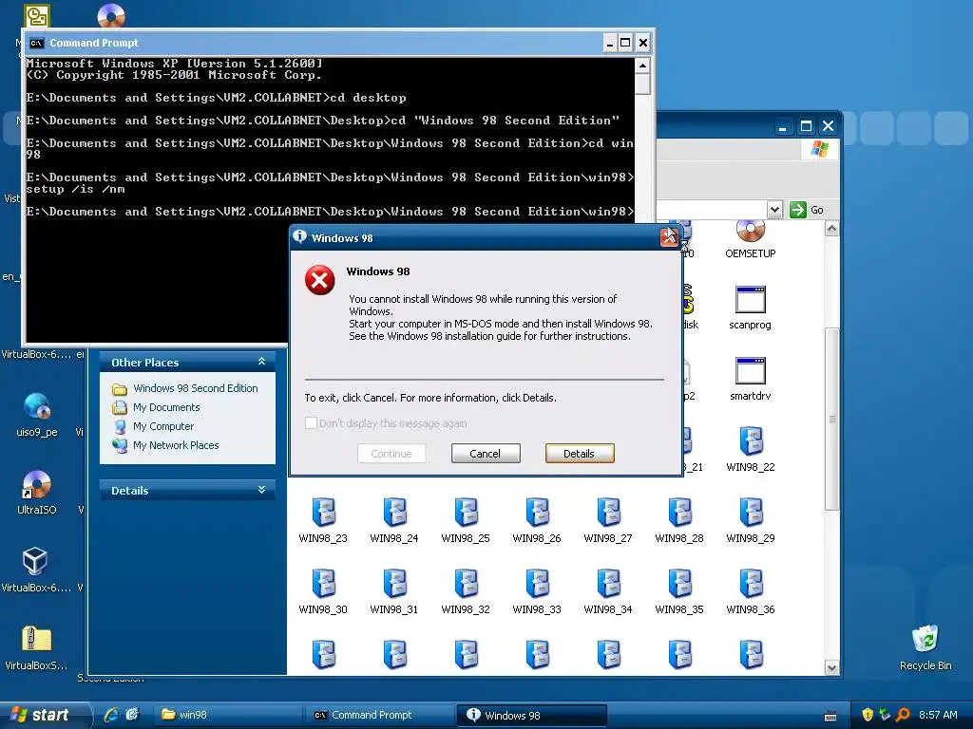Click the Go button in Explorer
Image resolution: width=973 pixels, height=729 pixels.
pos(807,210)
